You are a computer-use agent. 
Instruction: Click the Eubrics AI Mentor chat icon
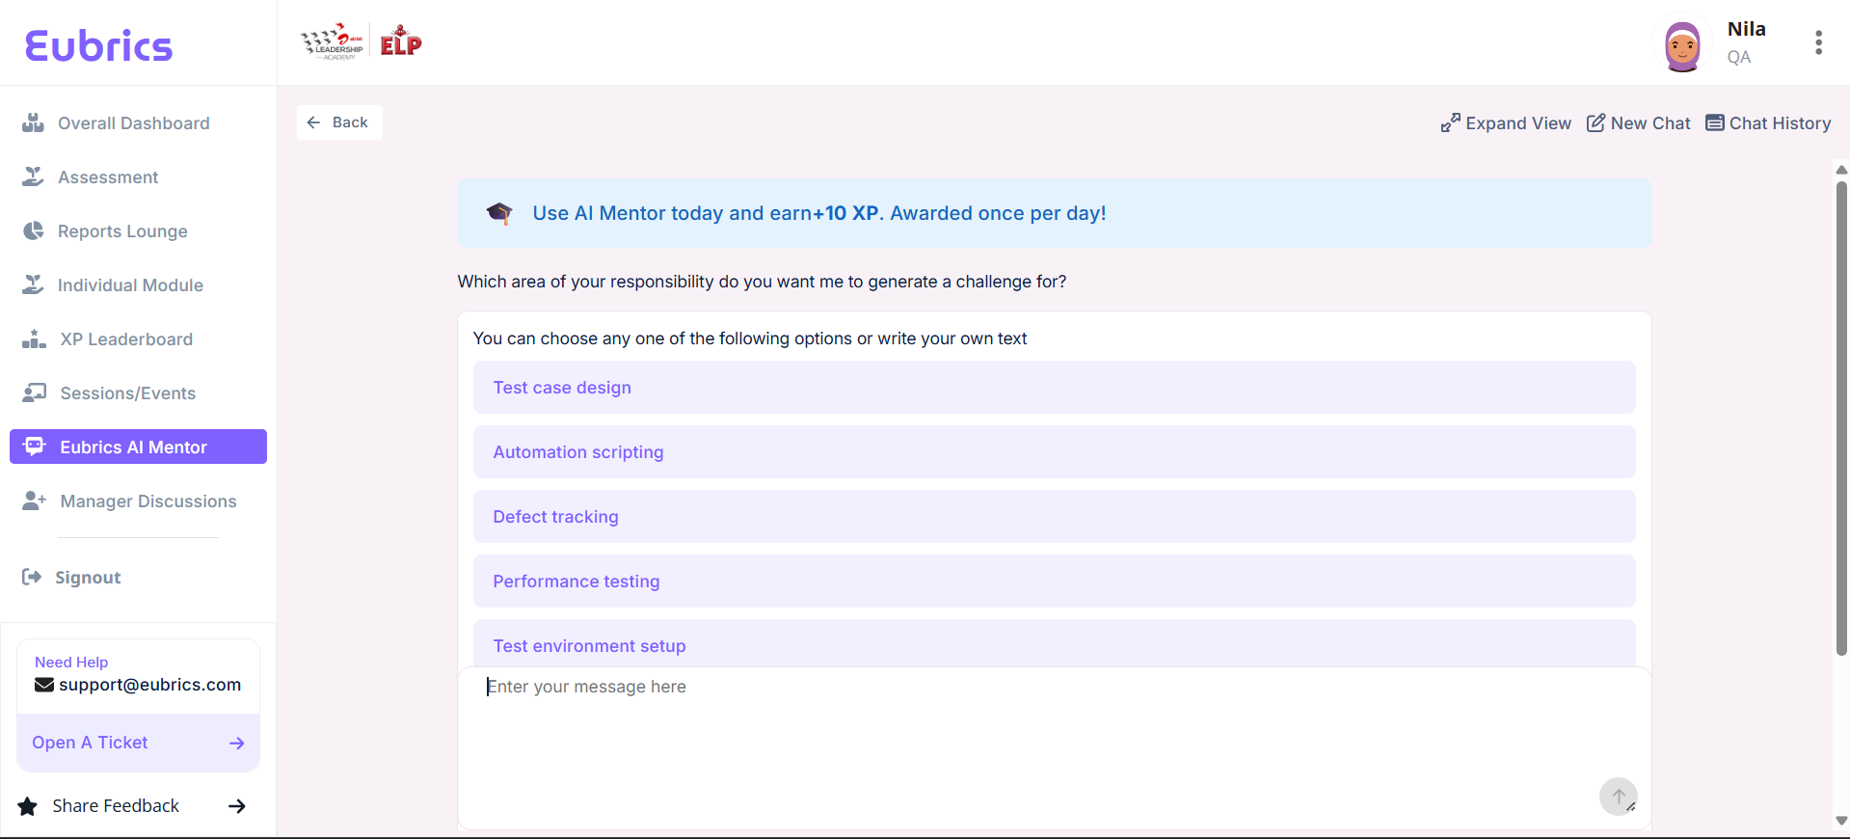[35, 446]
